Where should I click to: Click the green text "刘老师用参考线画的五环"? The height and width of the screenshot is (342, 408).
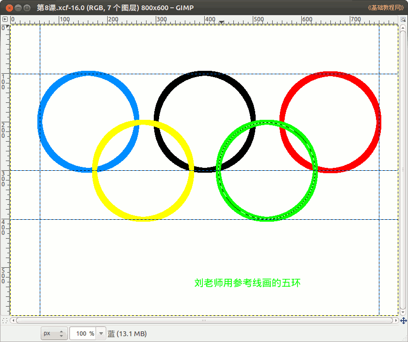tap(247, 283)
